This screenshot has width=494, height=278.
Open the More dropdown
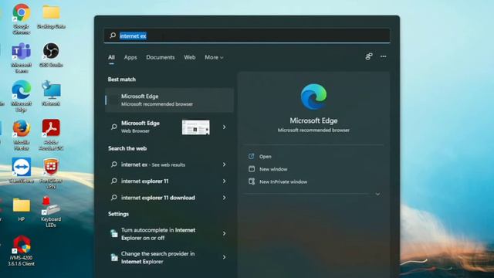[x=214, y=57]
